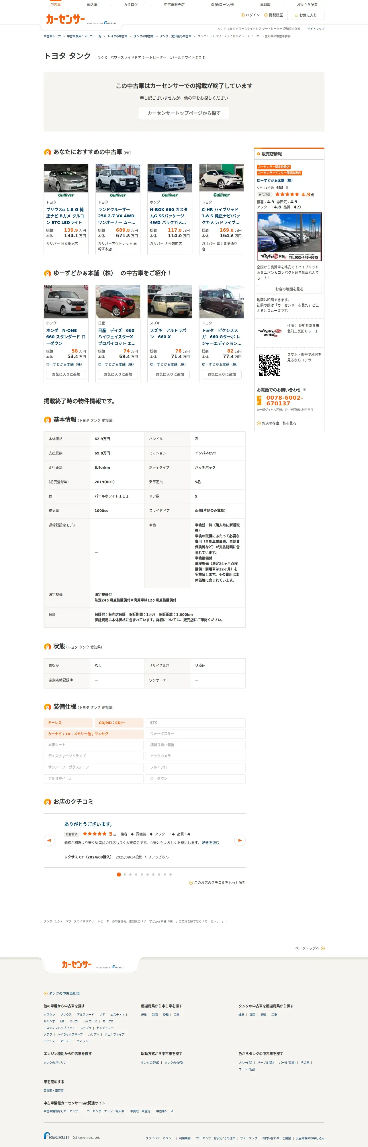Open the N-BOX 660 カスタム listing title
368x1147 pixels.
pyautogui.click(x=169, y=216)
